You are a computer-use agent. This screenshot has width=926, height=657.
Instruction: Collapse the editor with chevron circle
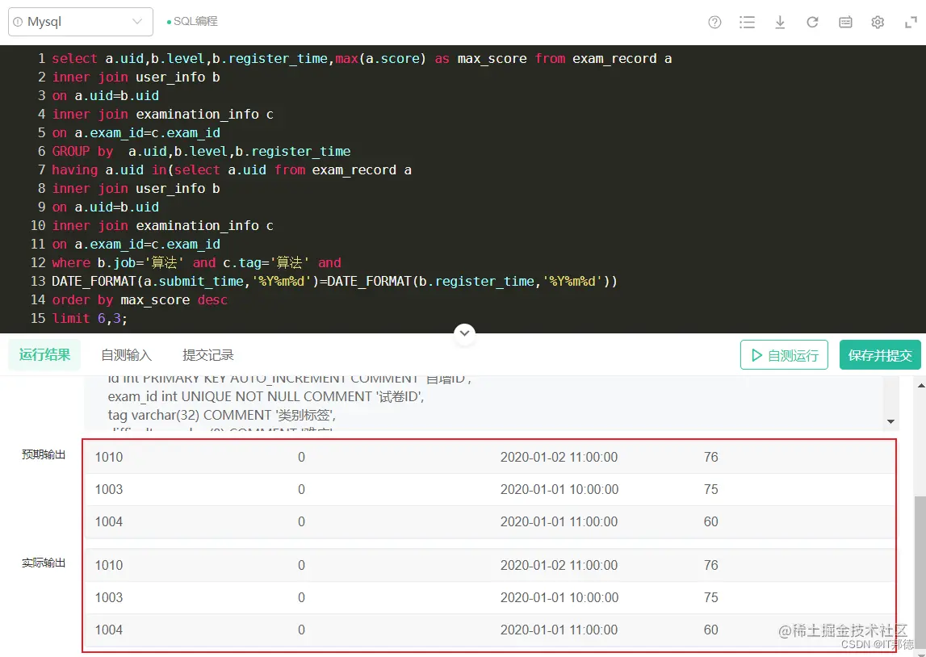465,333
